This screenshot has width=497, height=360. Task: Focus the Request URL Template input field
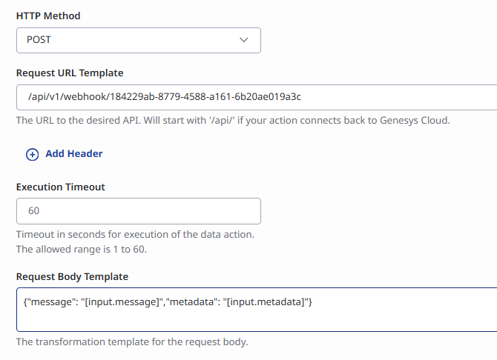[x=371, y=97]
